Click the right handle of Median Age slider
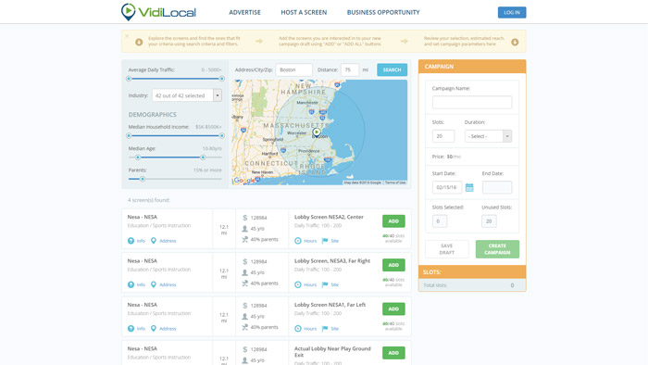Image resolution: width=648 pixels, height=365 pixels. [x=203, y=157]
